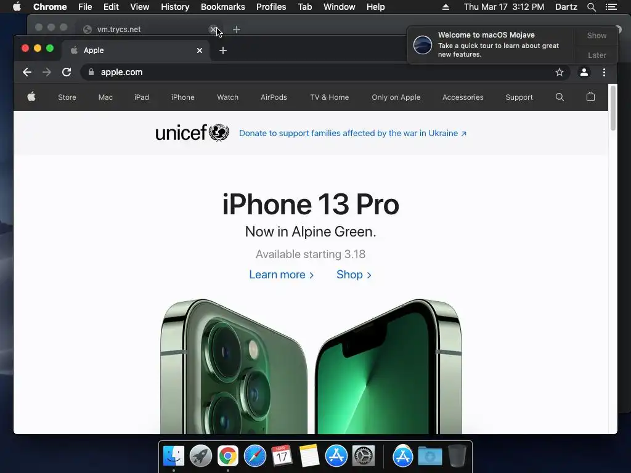This screenshot has width=631, height=473.
Task: Open Launchpad from the Dock
Action: point(200,456)
